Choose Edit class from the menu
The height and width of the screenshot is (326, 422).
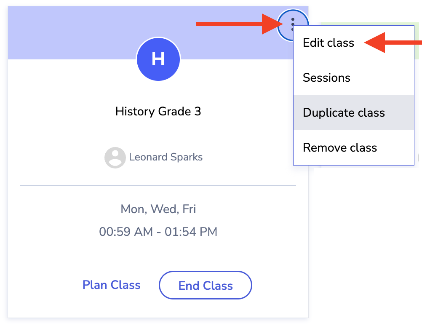[x=329, y=43]
